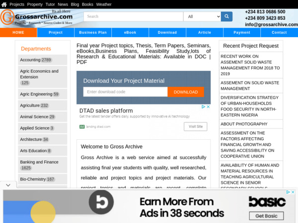Select the HOME navigation tab
Image resolution: width=298 pixels, height=223 pixels.
(18, 32)
